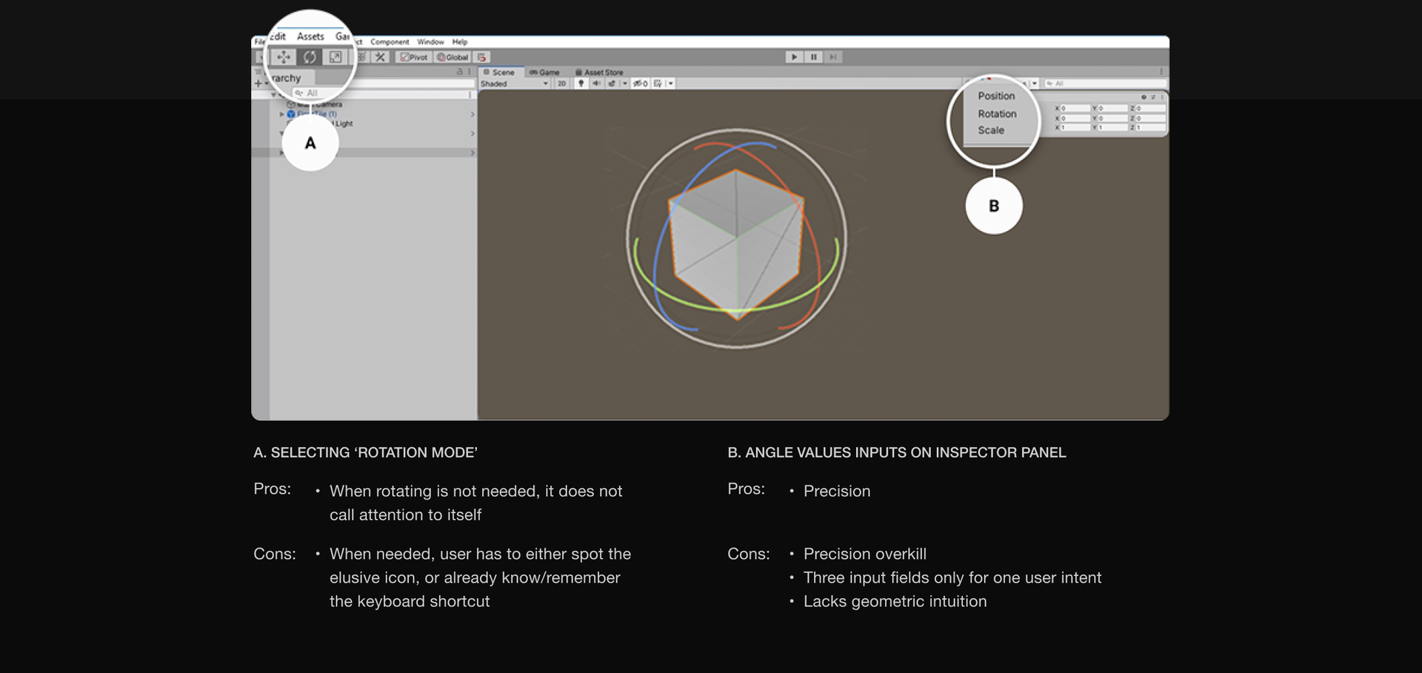This screenshot has height=673, width=1422.
Task: Open the Window menu
Action: 430,42
